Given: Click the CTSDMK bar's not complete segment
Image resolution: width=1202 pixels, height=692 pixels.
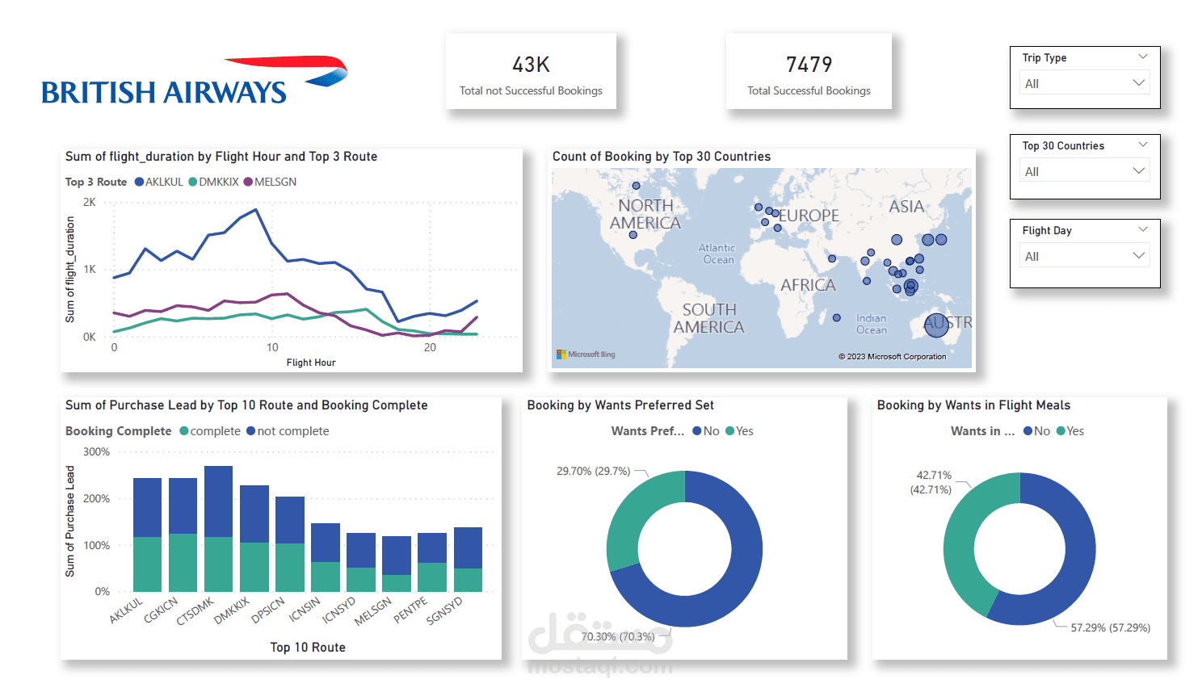Looking at the screenshot, I should pyautogui.click(x=218, y=501).
